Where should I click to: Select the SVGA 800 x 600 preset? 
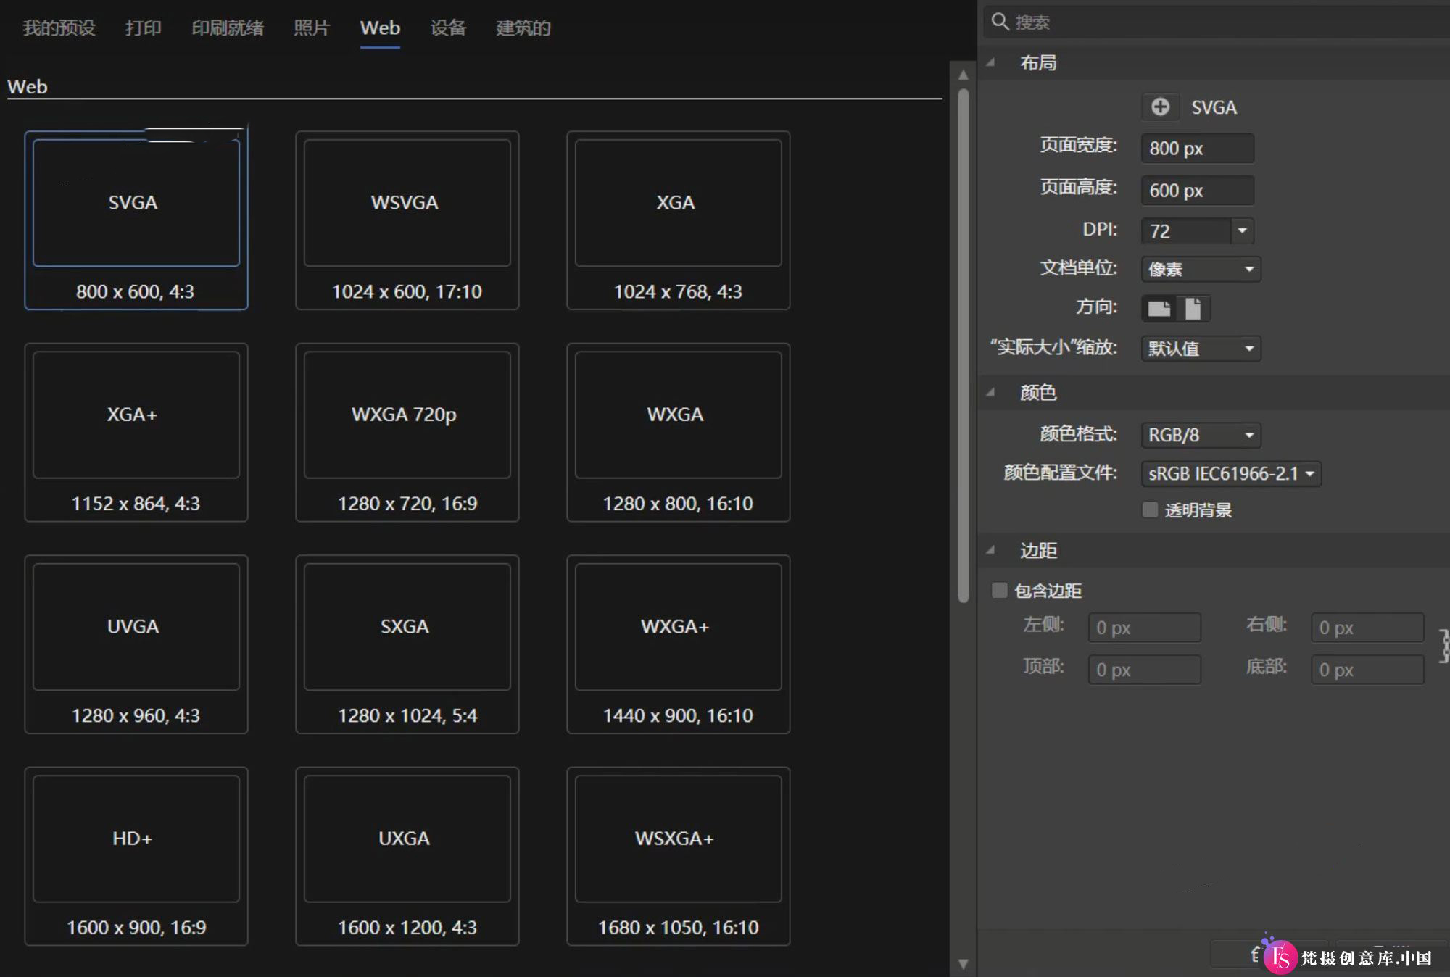tap(136, 220)
